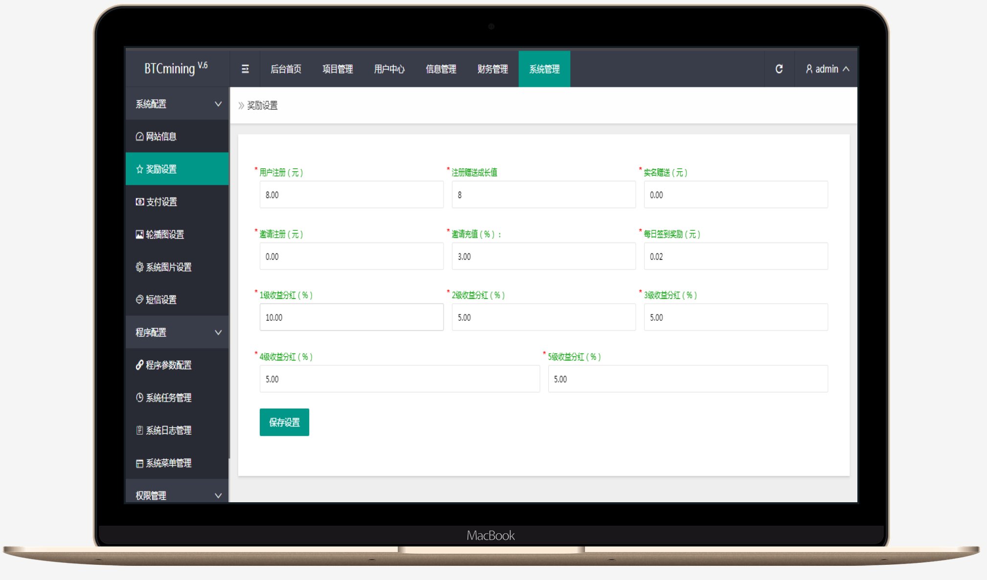Focus the 3级收益分红 input field
This screenshot has width=987, height=580.
[x=736, y=317]
